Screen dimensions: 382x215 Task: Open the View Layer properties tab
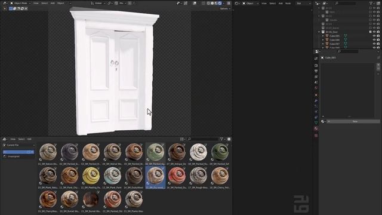coord(316,77)
